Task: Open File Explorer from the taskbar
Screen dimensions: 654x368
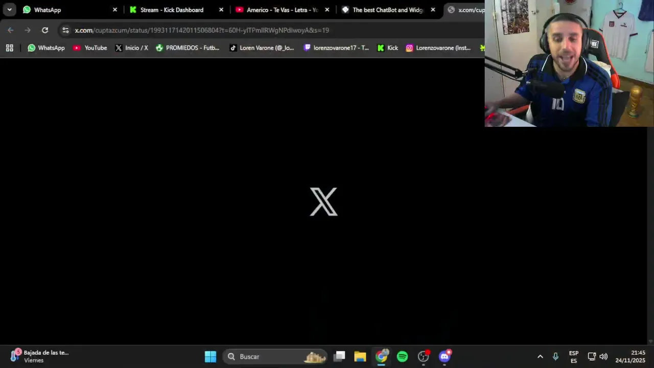Action: (360, 356)
